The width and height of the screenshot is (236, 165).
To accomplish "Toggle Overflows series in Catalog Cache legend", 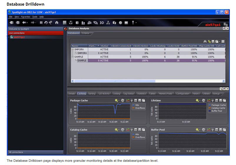I will pos(139,137).
